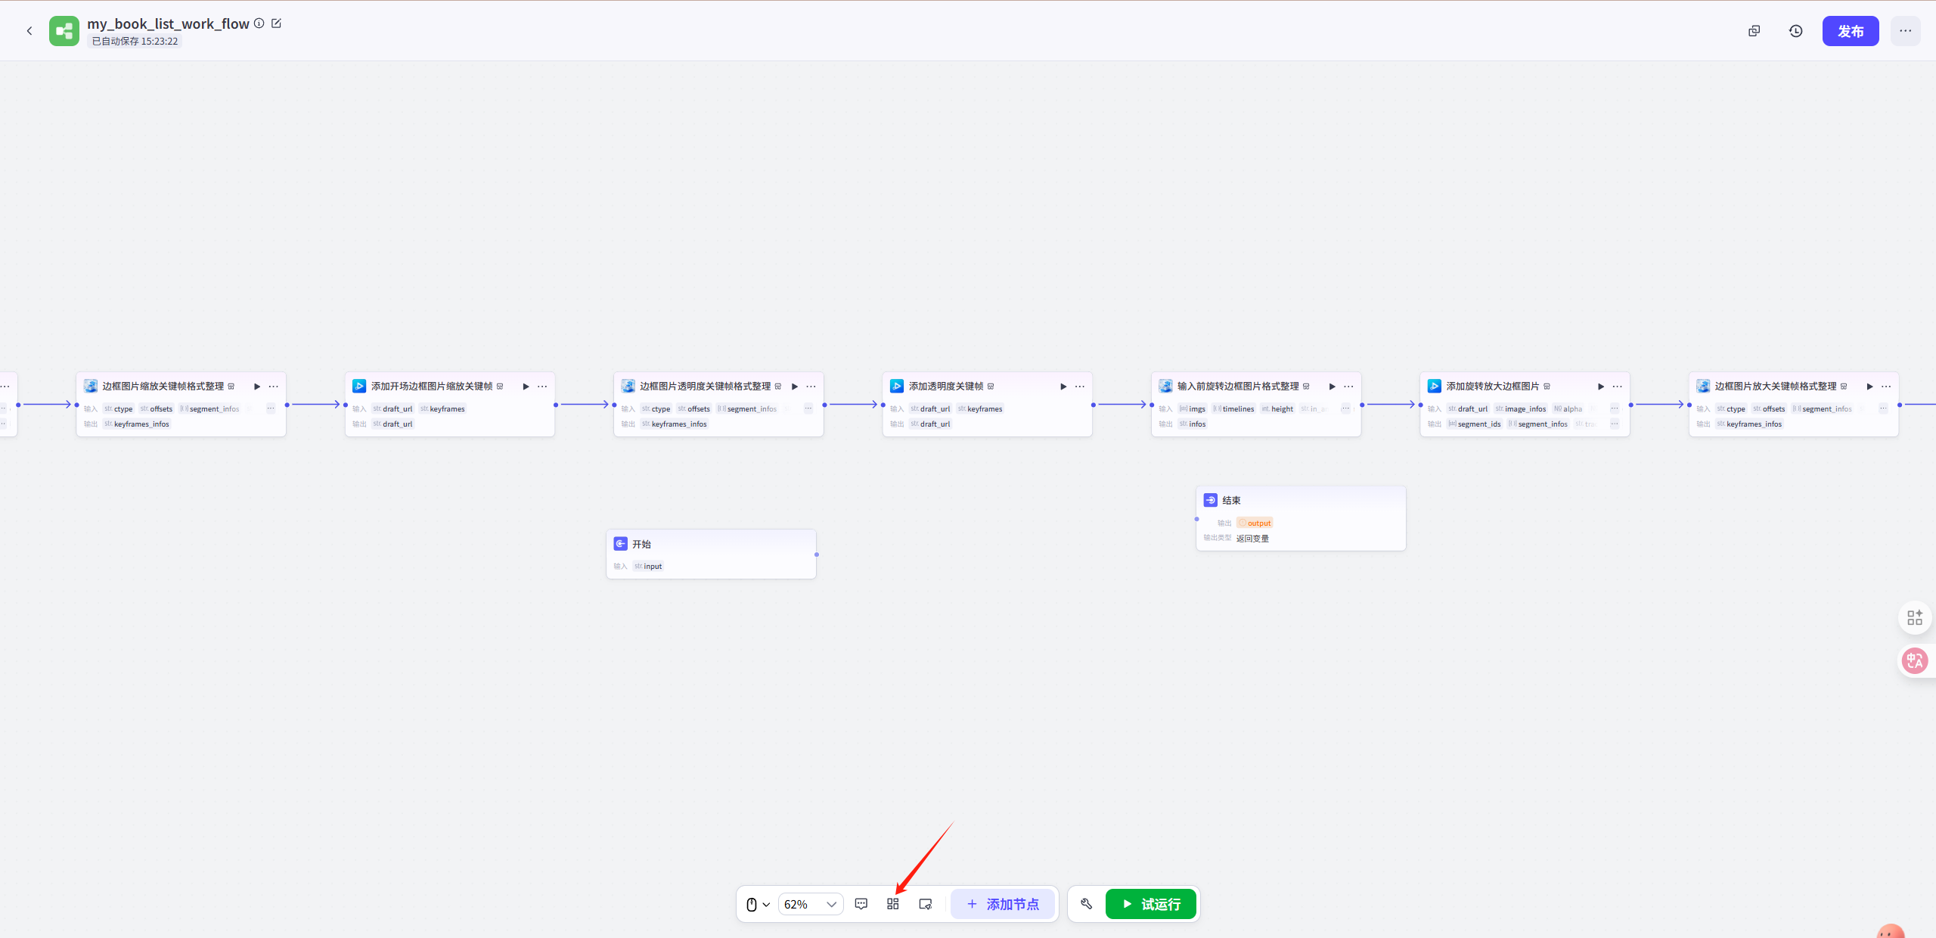Open the 62% zoom level dropdown
The height and width of the screenshot is (938, 1936).
(x=810, y=904)
